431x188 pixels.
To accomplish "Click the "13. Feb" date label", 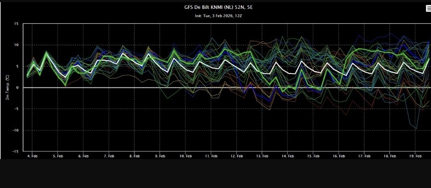I will coord(262,156).
